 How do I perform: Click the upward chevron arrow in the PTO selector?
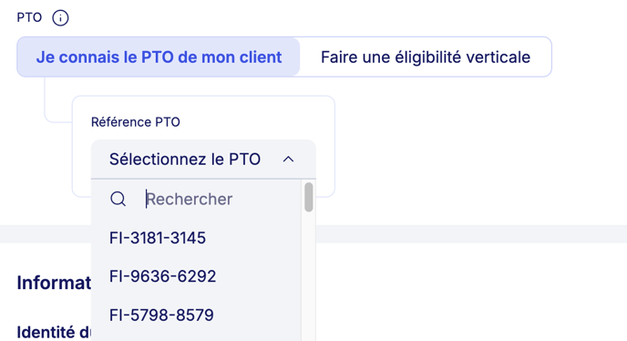pos(288,160)
